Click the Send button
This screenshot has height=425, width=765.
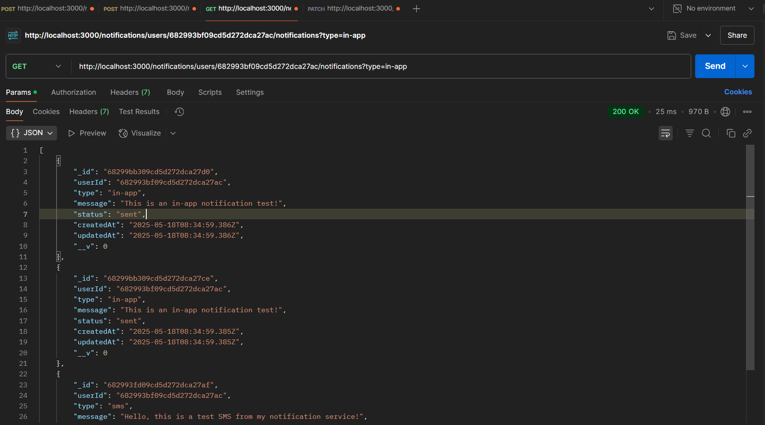(715, 66)
